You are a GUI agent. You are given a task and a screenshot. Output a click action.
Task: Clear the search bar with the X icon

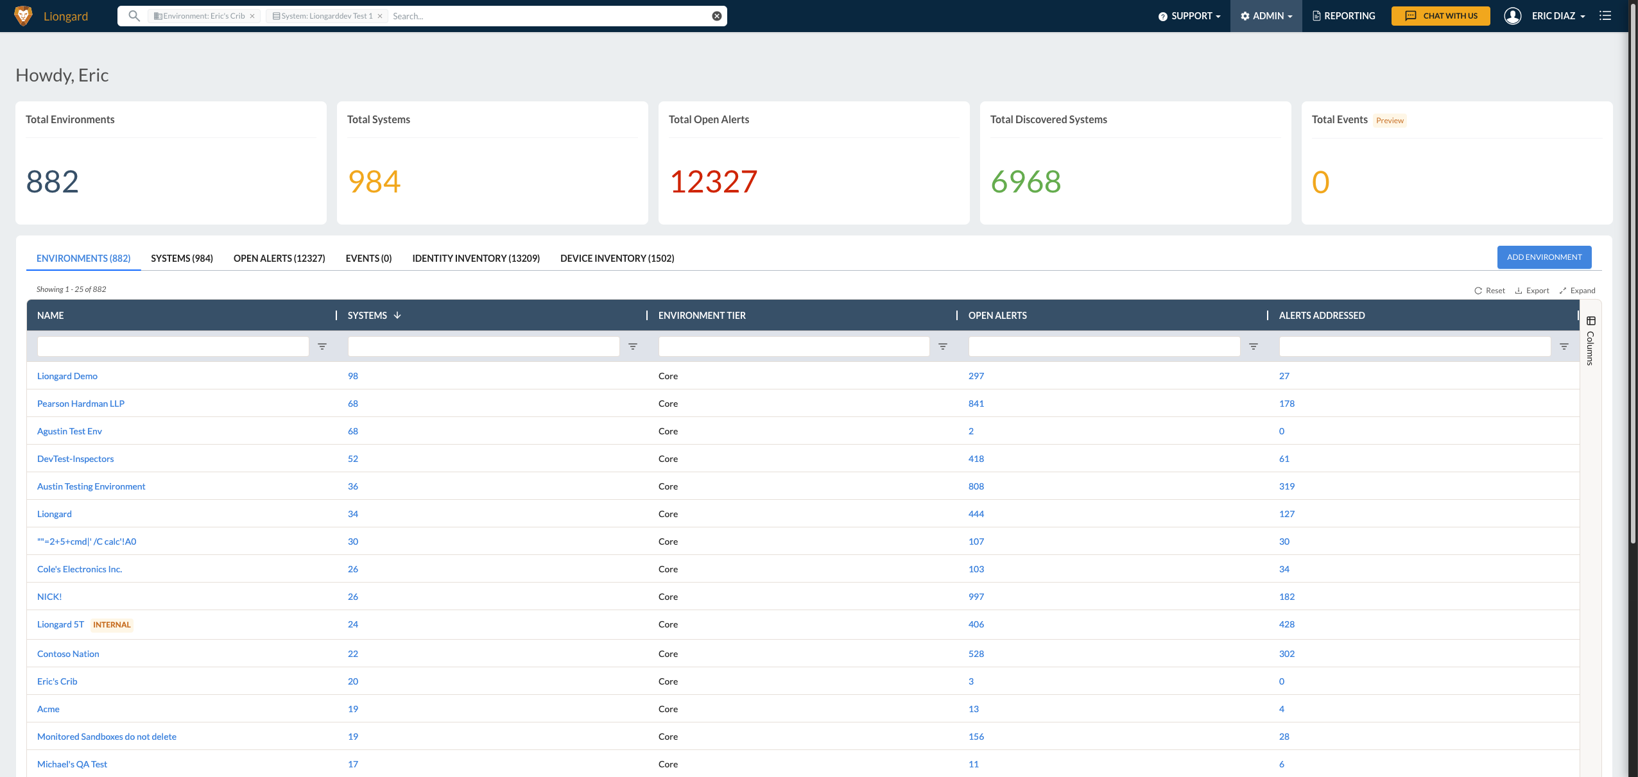click(717, 16)
